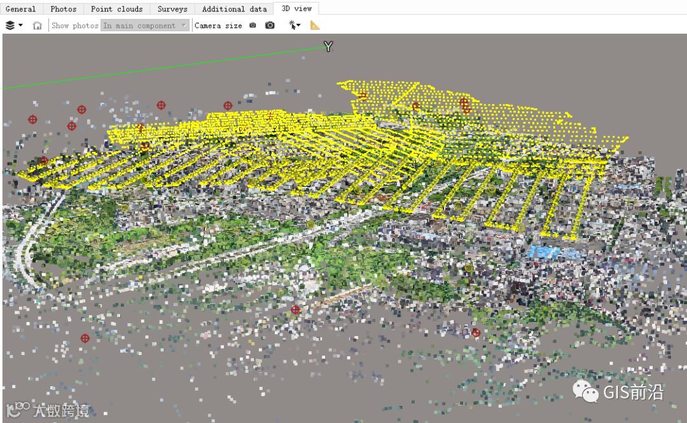Open the selection mode tool dropdown
Image resolution: width=687 pixels, height=423 pixels.
point(295,25)
